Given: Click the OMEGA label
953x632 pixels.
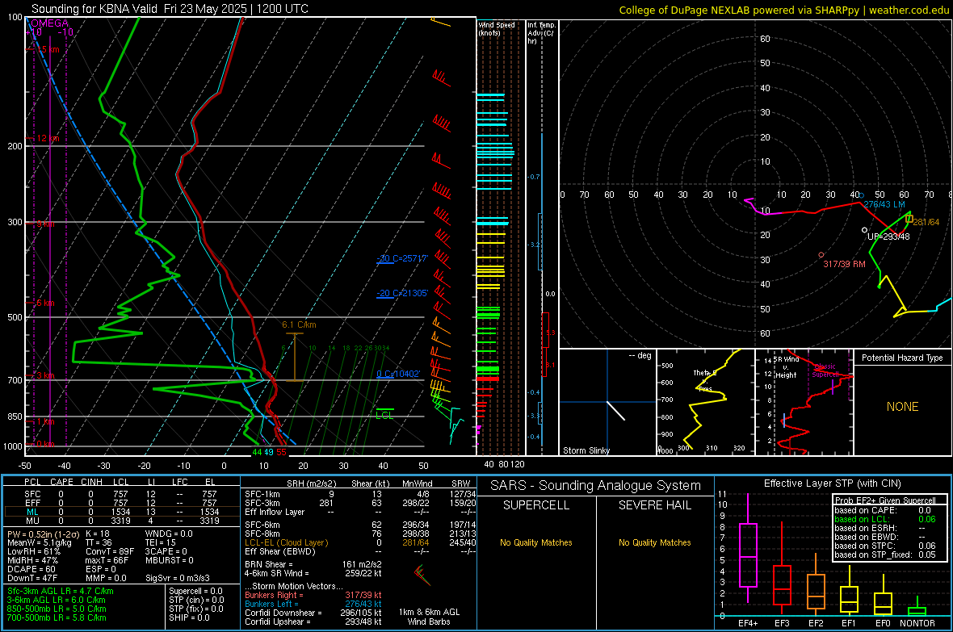Looking at the screenshot, I should [50, 23].
